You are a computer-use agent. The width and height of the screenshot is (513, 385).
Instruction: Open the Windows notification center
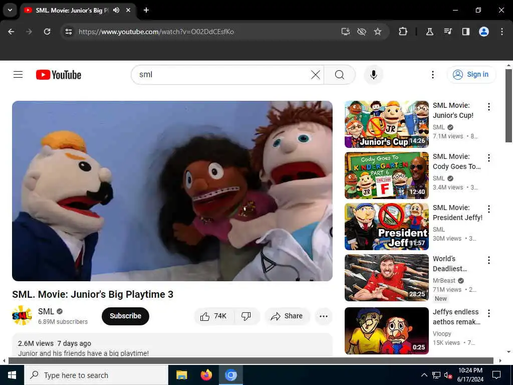(x=496, y=375)
